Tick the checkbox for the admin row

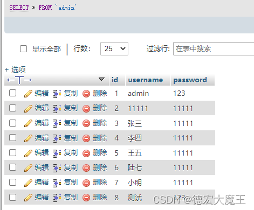[x=12, y=93]
